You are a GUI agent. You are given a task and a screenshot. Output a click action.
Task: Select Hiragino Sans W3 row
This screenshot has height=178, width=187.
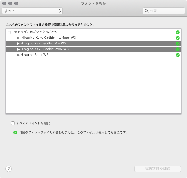93,55
